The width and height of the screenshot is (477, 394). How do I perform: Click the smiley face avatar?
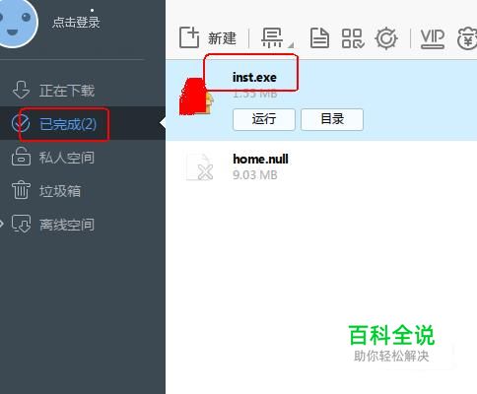click(x=17, y=22)
